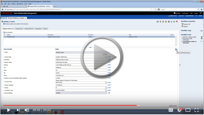The width and height of the screenshot is (204, 115).
Task: Click the Update link at the bottom right
Action: click(x=171, y=106)
